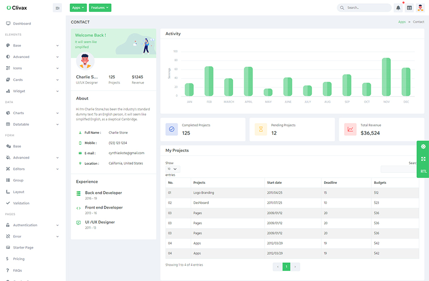Click the Pending Projects hourglass icon
The height and width of the screenshot is (281, 429).
(261, 129)
